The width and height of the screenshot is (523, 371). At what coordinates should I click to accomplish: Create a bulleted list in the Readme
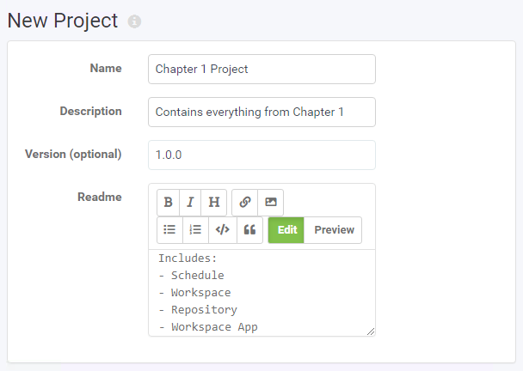pos(169,230)
